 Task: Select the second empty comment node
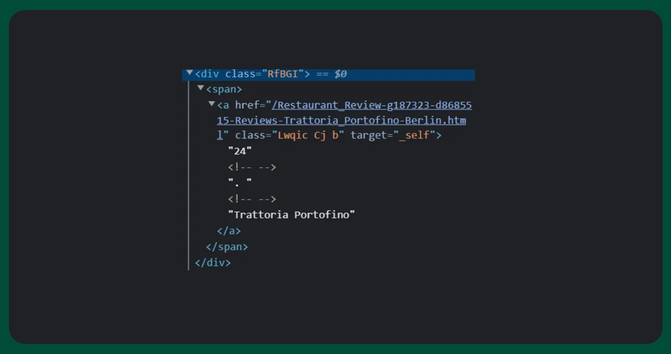(x=252, y=199)
